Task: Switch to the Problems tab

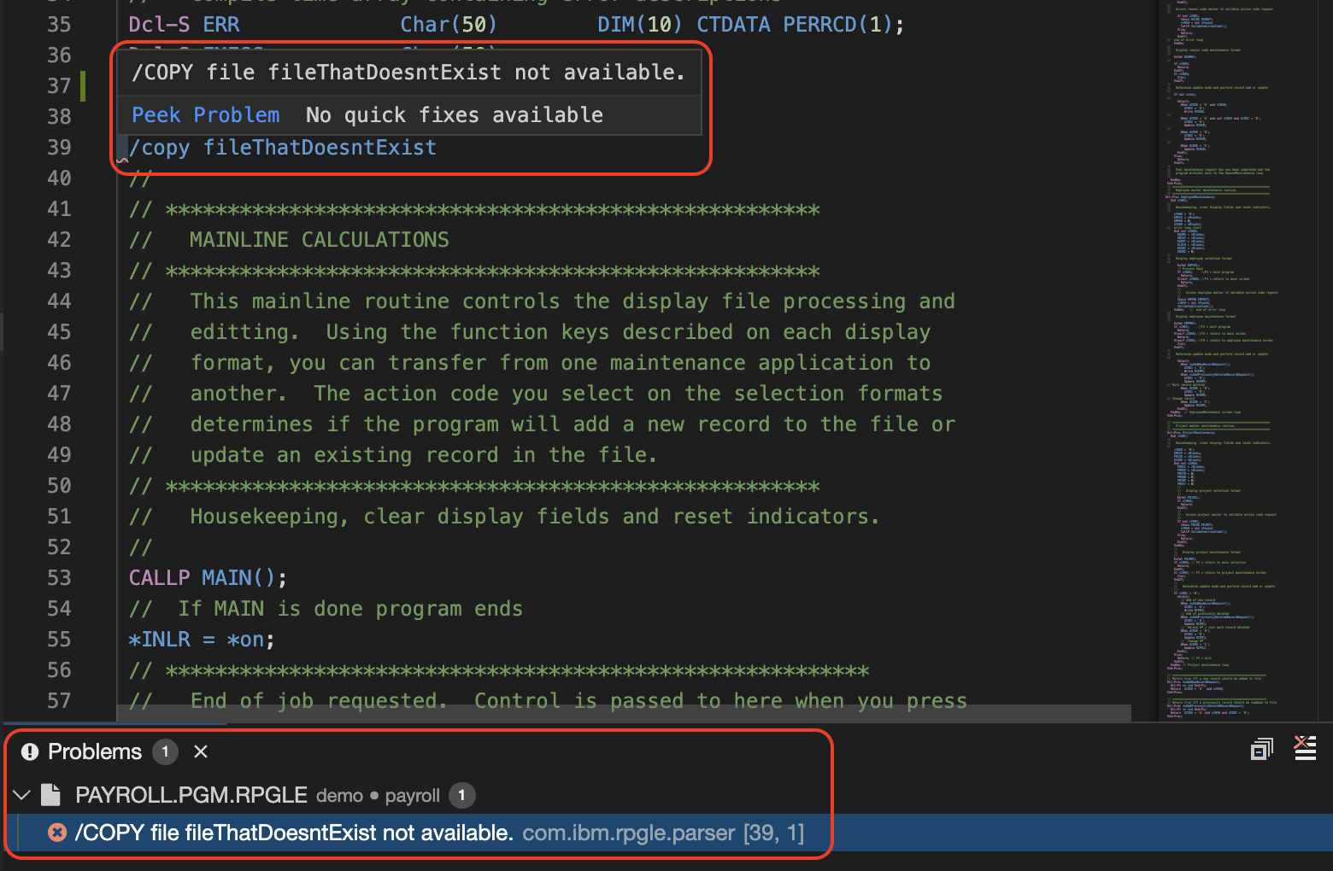Action: pyautogui.click(x=94, y=752)
